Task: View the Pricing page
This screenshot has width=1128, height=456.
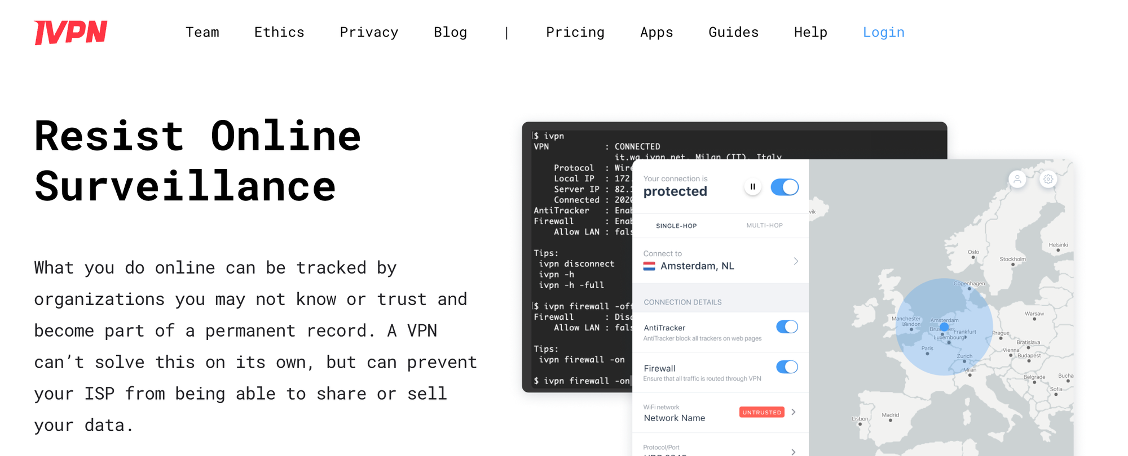Action: click(x=575, y=33)
